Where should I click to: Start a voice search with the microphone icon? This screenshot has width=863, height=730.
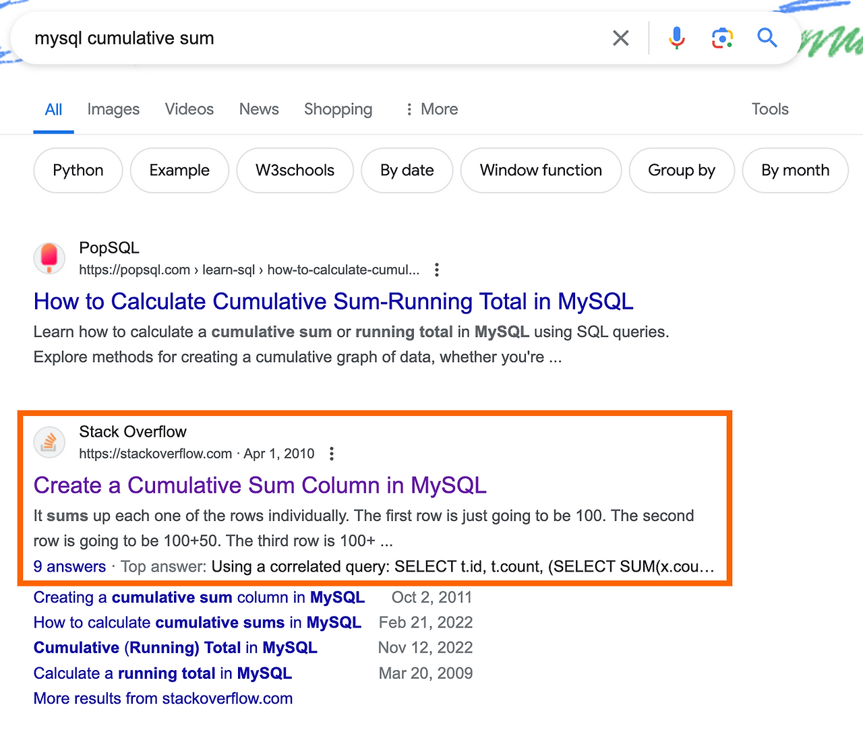tap(677, 38)
